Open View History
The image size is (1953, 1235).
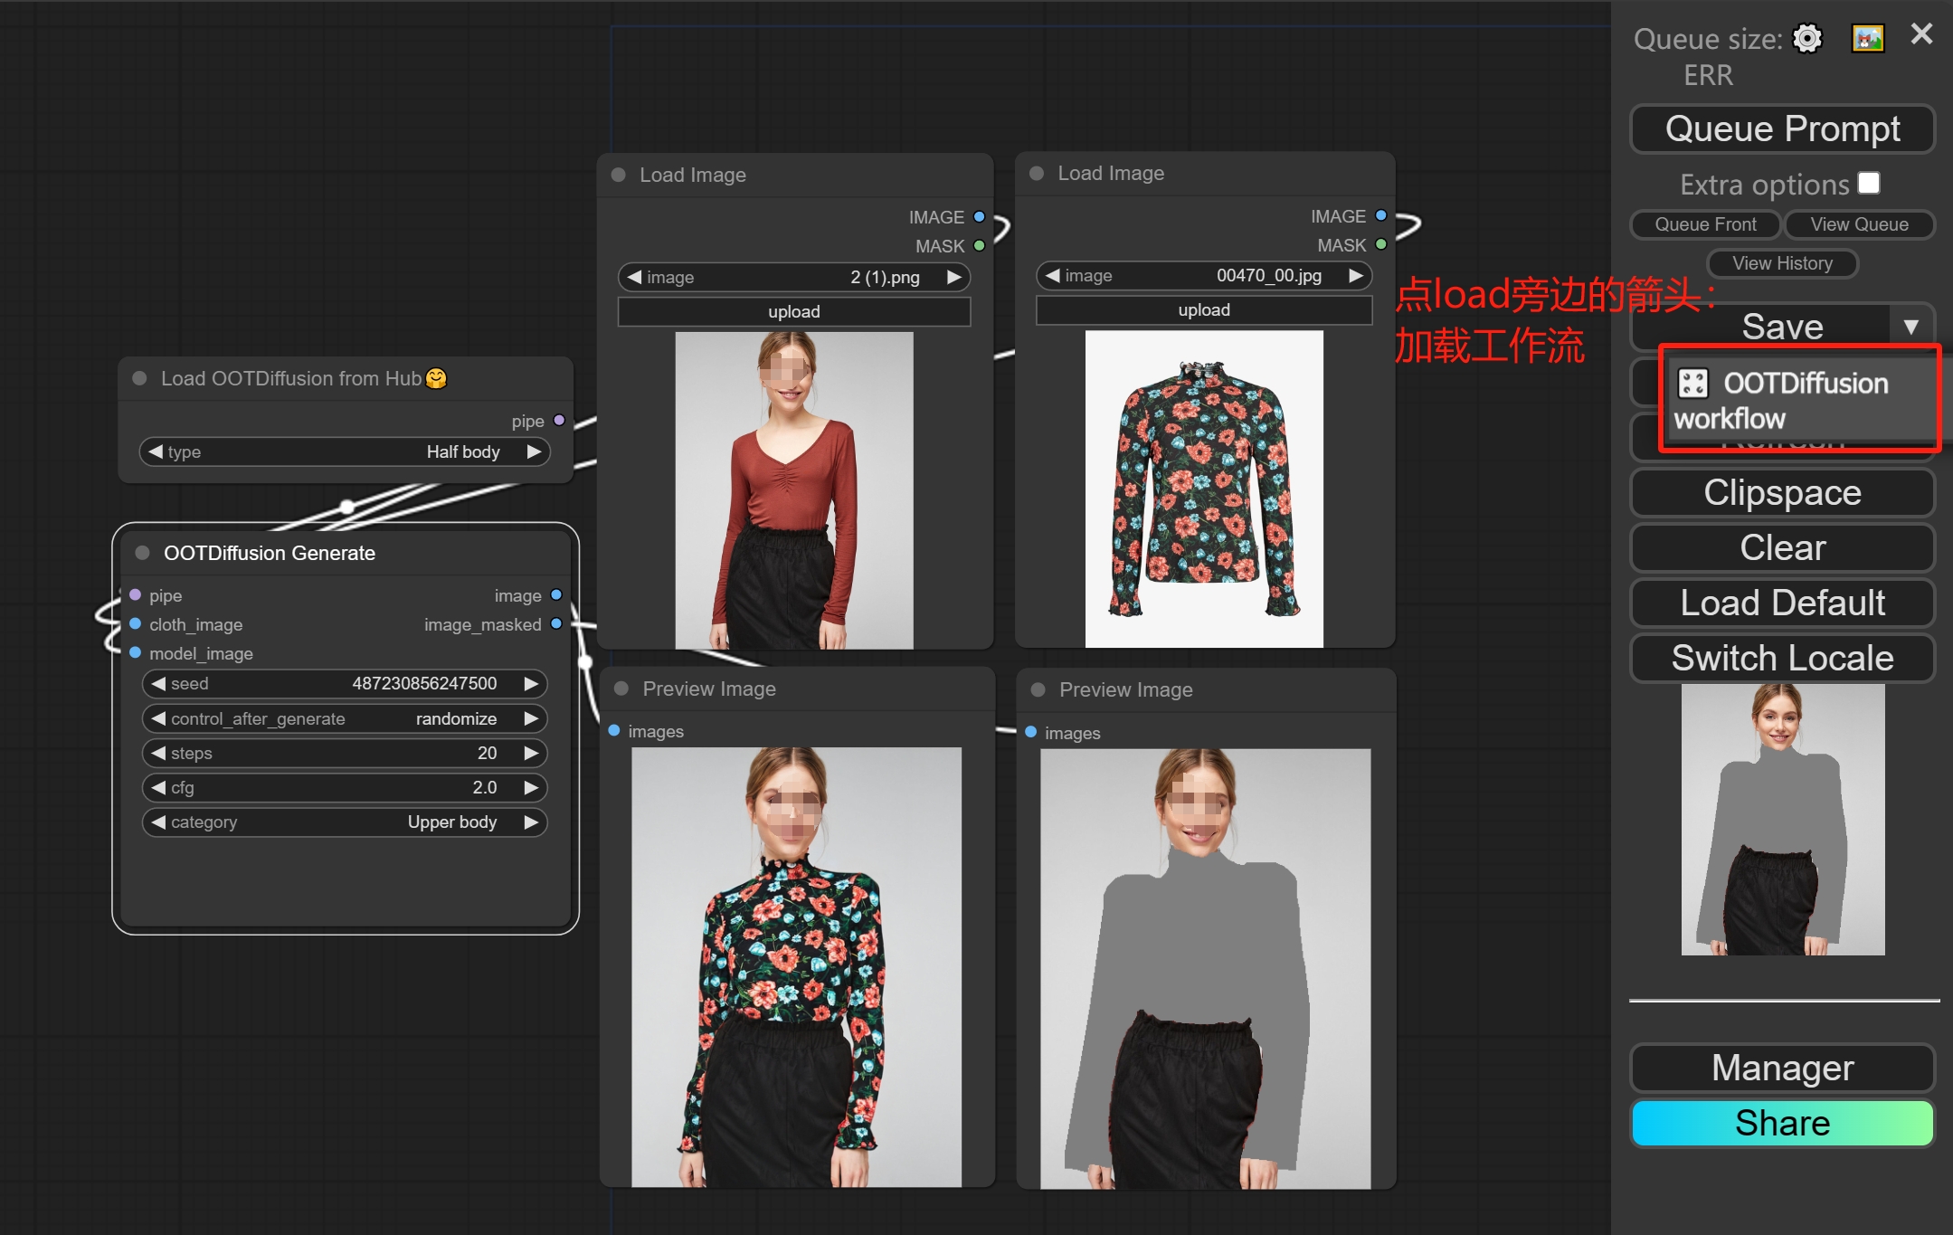pos(1781,263)
